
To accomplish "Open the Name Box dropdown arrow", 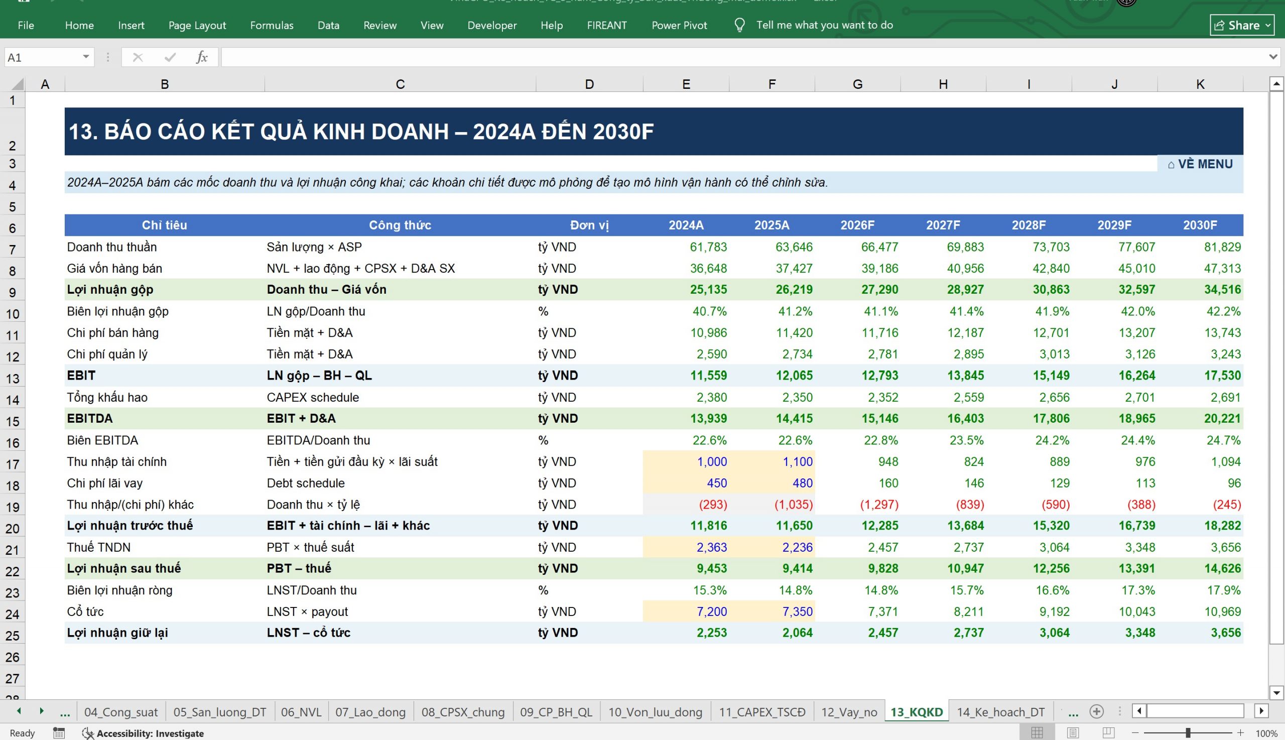I will pos(86,57).
